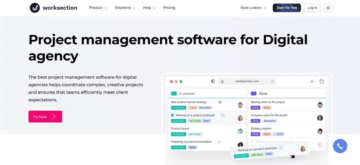Click the orange lock on New product launch strategy
The width and height of the screenshot is (360, 165).
220,102
